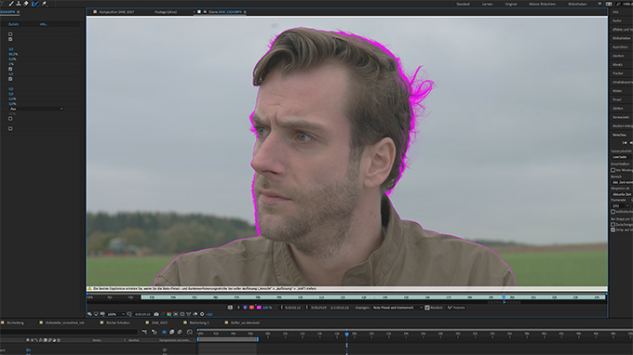The height and width of the screenshot is (355, 633).
Task: Toggle checkbox below the greyed 50% value
Action: pyautogui.click(x=10, y=119)
